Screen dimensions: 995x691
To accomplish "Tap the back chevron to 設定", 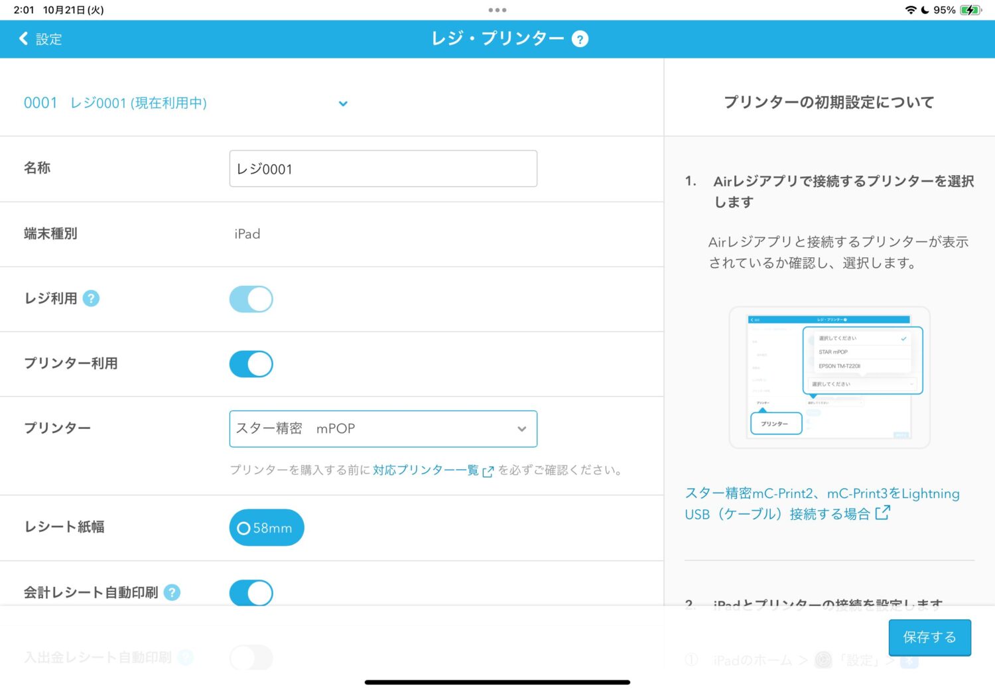I will [x=25, y=38].
